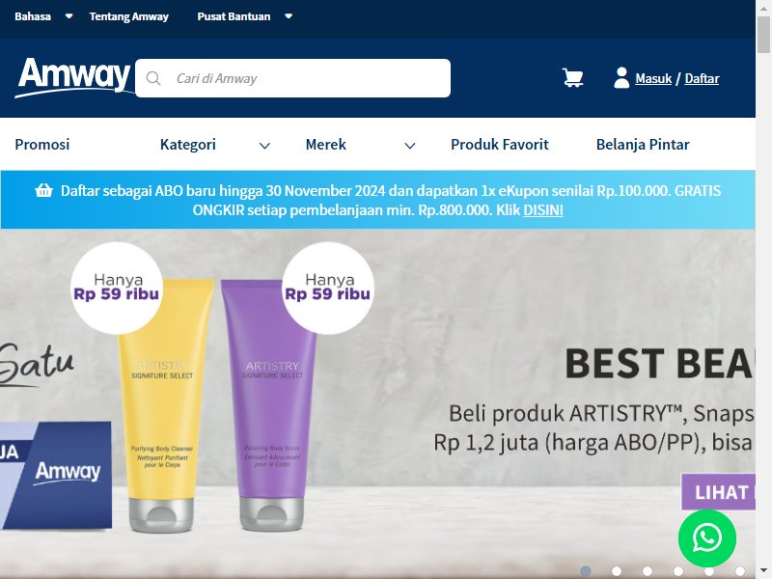Expand the Pusat Bantuan dropdown arrow
This screenshot has width=772, height=579.
pos(289,16)
